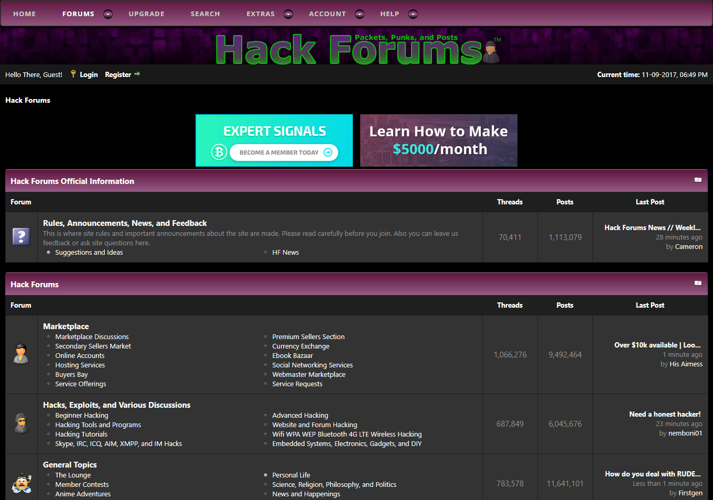Open the Help menu item
The width and height of the screenshot is (713, 500).
(x=390, y=14)
